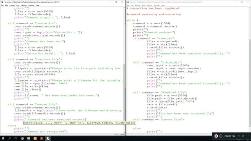Open Google Chrome from the taskbar
The height and width of the screenshot is (141, 251).
click(x=22, y=138)
